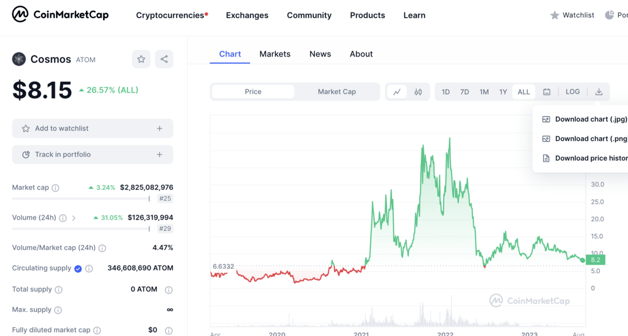
Task: Click the #25 market cap rank badge
Action: click(165, 199)
